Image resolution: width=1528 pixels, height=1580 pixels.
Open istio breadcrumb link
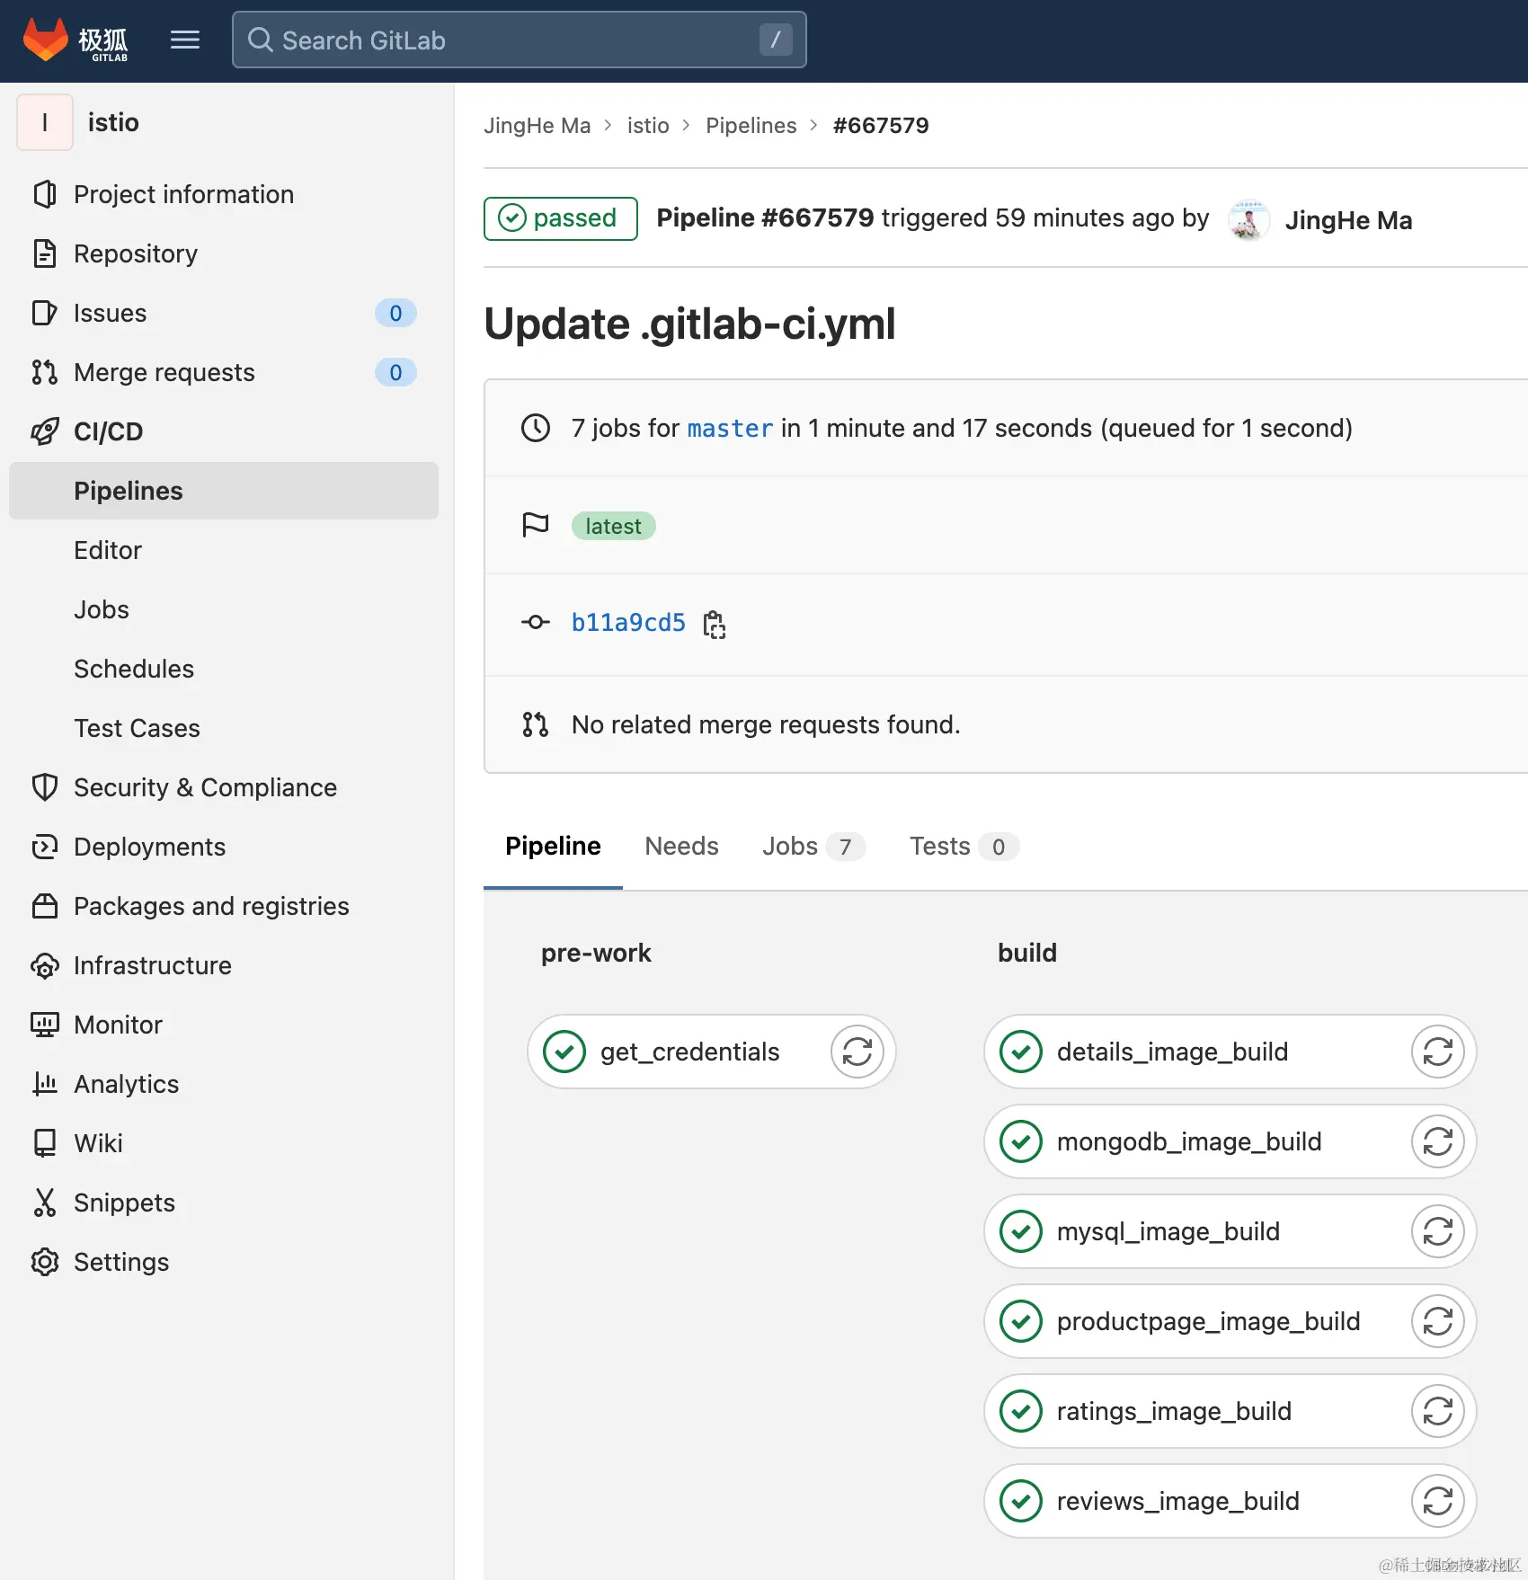click(x=648, y=125)
